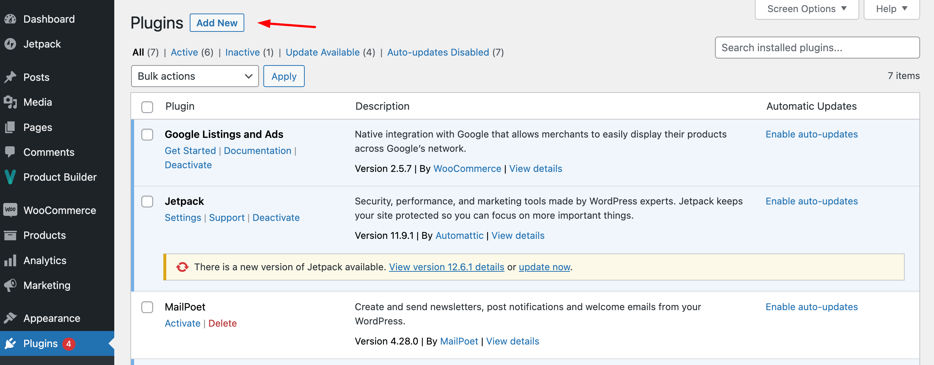
Task: Click the Comments speech bubble icon
Action: click(10, 152)
